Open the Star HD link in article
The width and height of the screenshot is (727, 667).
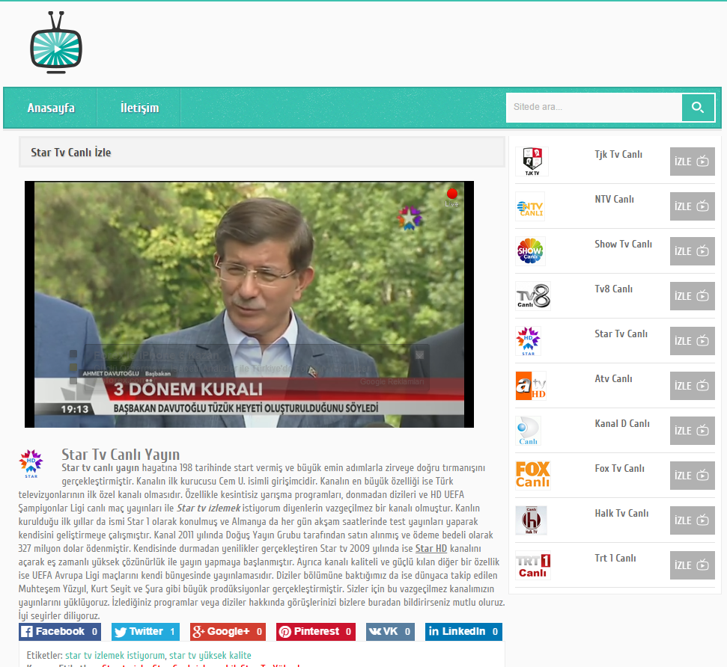pyautogui.click(x=431, y=548)
